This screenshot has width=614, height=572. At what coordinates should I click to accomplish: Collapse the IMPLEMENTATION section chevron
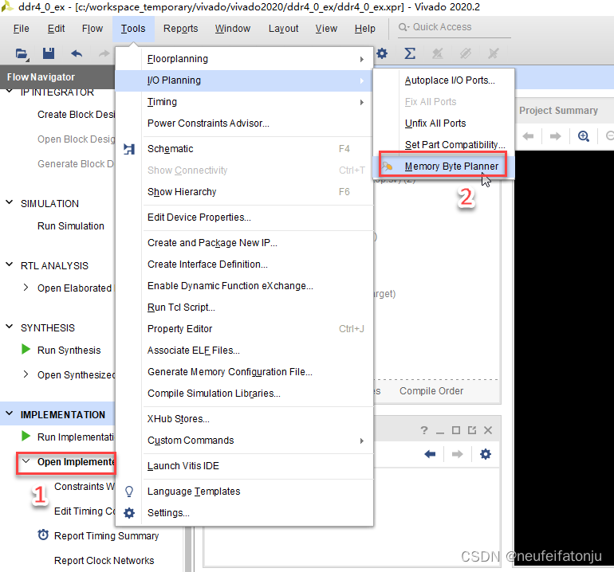coord(10,413)
